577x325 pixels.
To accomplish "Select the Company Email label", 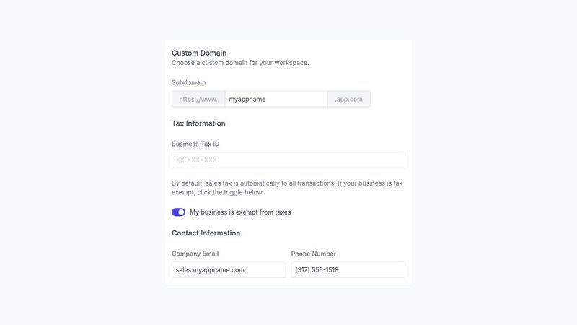I will click(195, 253).
